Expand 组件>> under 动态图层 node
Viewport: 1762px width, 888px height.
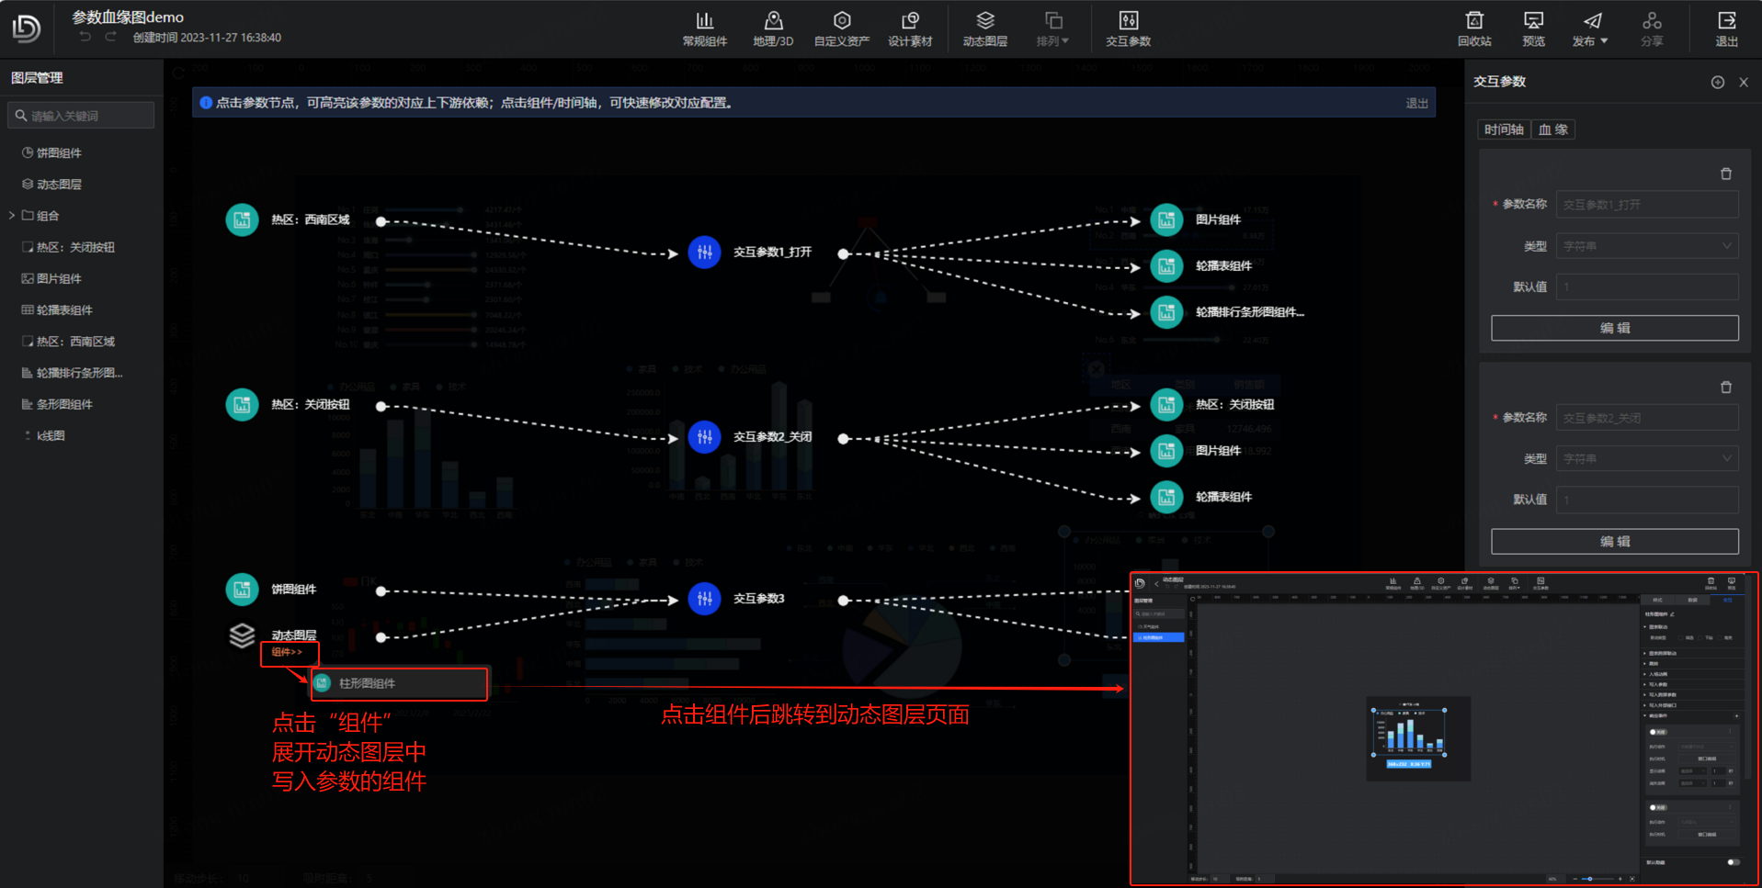(x=288, y=652)
